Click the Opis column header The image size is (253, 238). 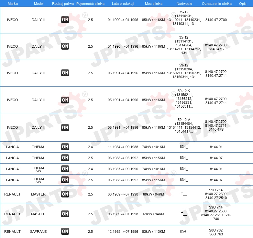click(x=243, y=4)
